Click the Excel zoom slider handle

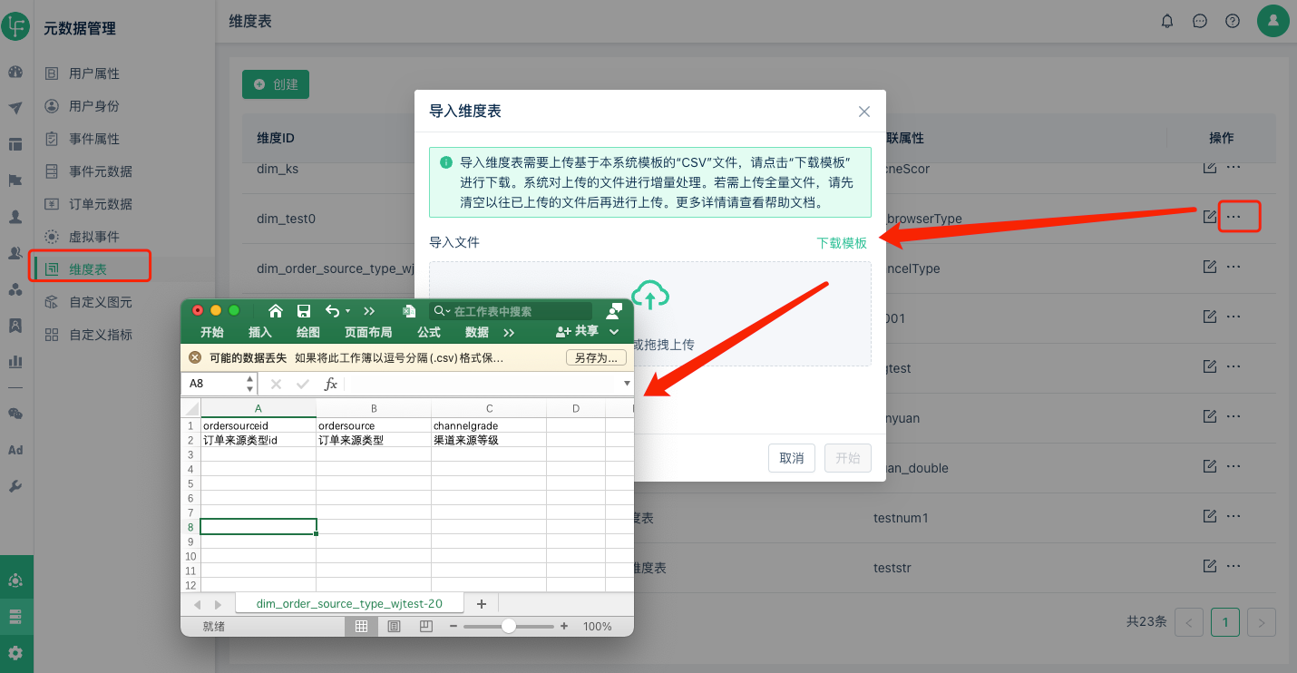(x=509, y=627)
